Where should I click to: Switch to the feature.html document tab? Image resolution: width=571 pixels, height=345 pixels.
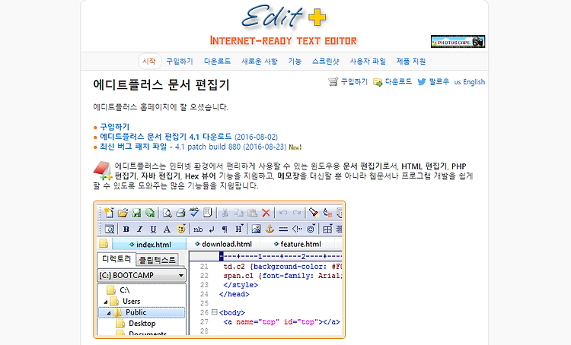pyautogui.click(x=298, y=244)
